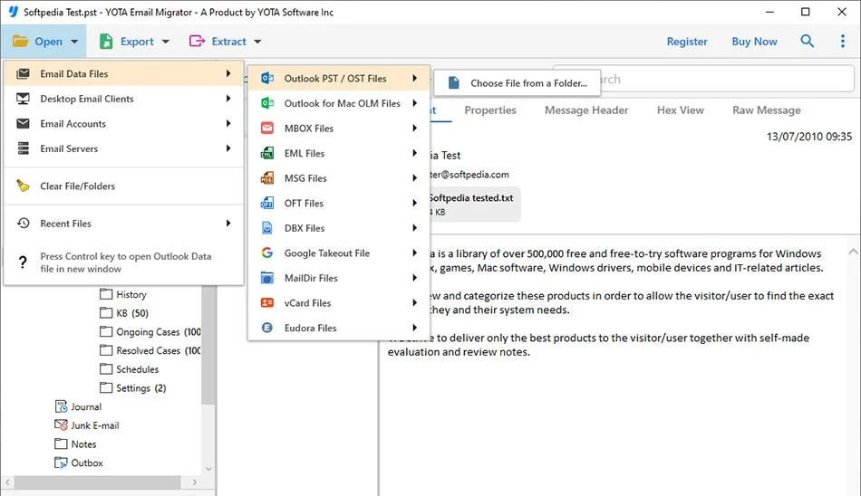Click the Clear File/Folders broom icon

pos(23,186)
